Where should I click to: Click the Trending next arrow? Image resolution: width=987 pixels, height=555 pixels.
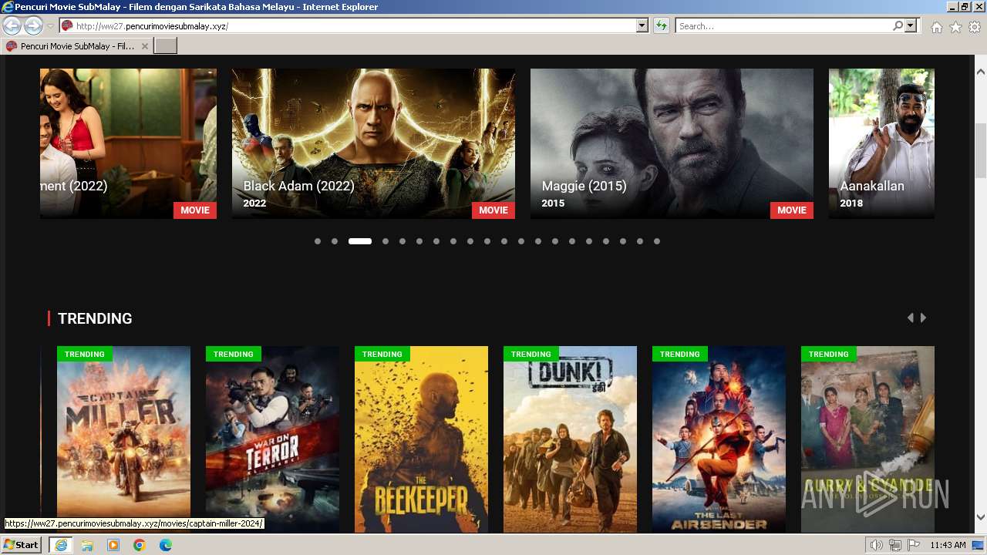click(923, 318)
